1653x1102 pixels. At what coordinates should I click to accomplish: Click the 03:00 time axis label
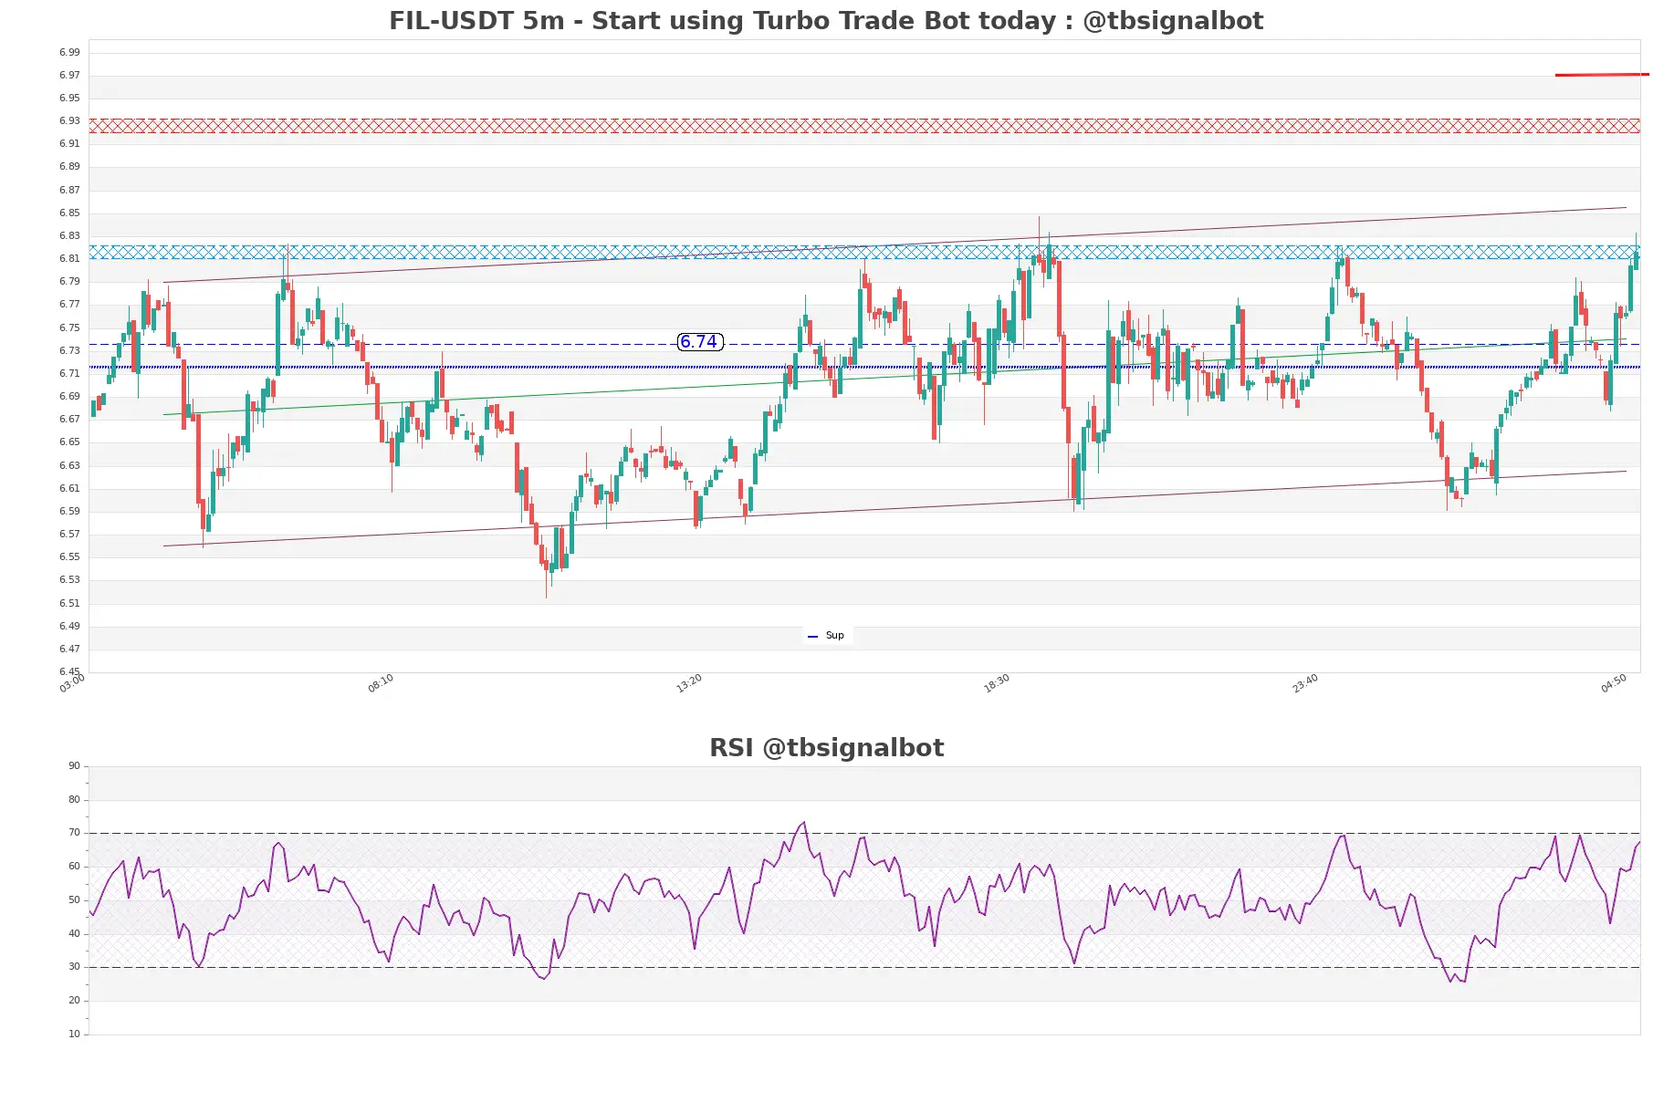click(x=72, y=683)
